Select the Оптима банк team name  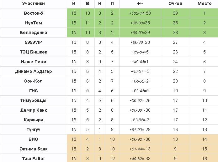click(33, 149)
